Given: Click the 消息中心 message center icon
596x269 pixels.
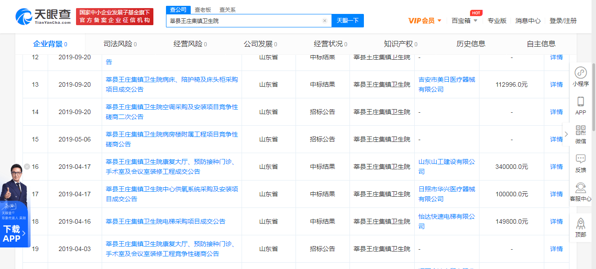Looking at the screenshot, I should coord(528,21).
